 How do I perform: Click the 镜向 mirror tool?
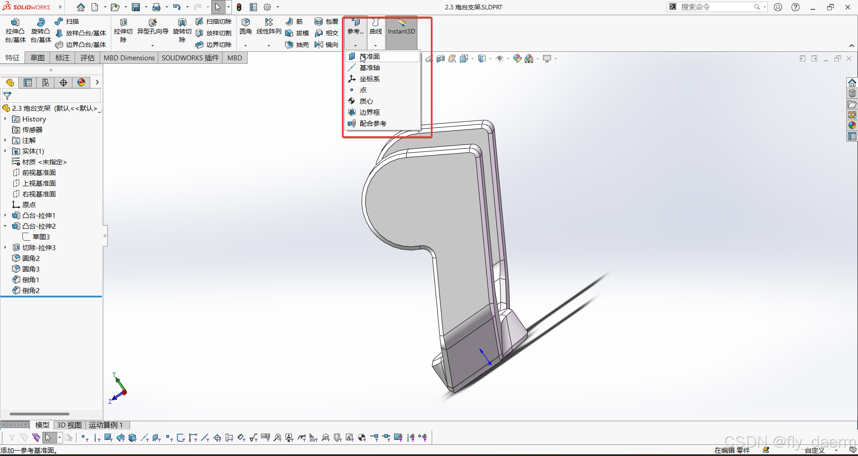(x=327, y=45)
